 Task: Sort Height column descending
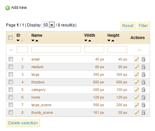coord(109,41)
